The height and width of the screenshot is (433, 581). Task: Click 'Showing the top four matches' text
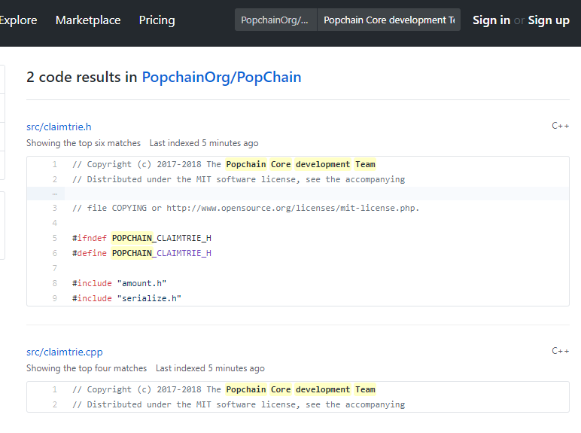point(87,368)
